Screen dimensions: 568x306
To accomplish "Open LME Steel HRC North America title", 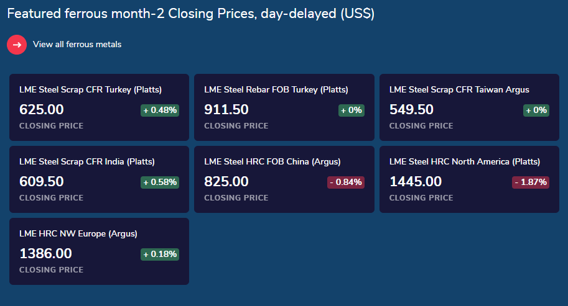I will [x=465, y=161].
